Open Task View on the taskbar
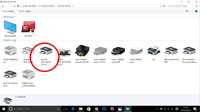The width and height of the screenshot is (200, 112). click(65, 109)
